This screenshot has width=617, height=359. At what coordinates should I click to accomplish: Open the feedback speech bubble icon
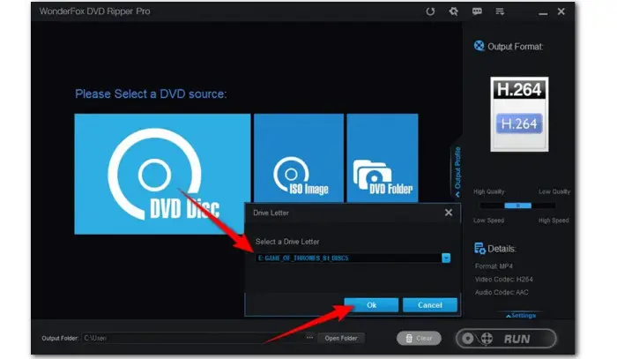[477, 11]
